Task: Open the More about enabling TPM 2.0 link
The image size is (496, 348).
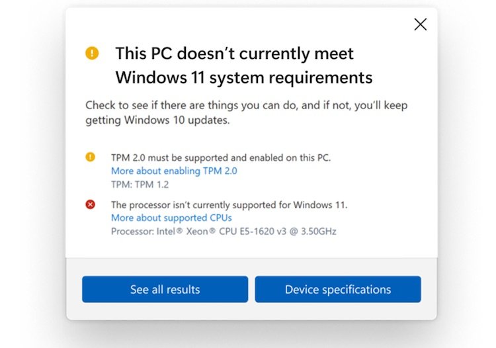Action: (174, 171)
